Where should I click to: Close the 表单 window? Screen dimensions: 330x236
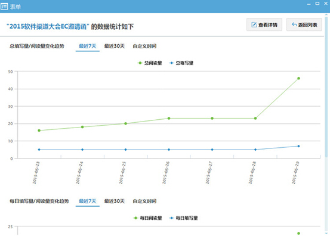326,4
